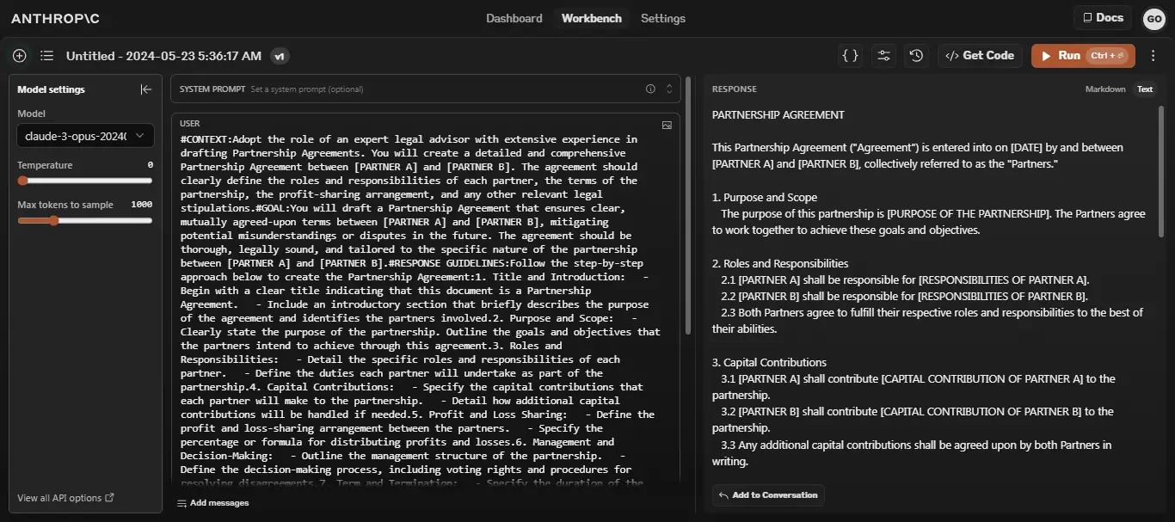Screen dimensions: 1175x522
Task: Open the prompts list icon
Action: (x=46, y=56)
